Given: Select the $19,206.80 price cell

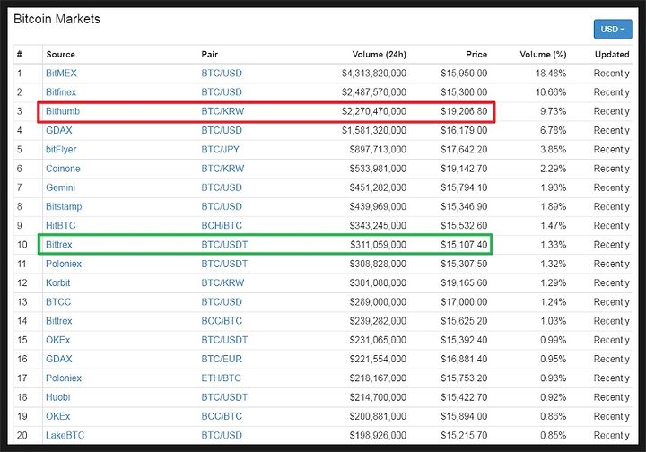Looking at the screenshot, I should 464,111.
